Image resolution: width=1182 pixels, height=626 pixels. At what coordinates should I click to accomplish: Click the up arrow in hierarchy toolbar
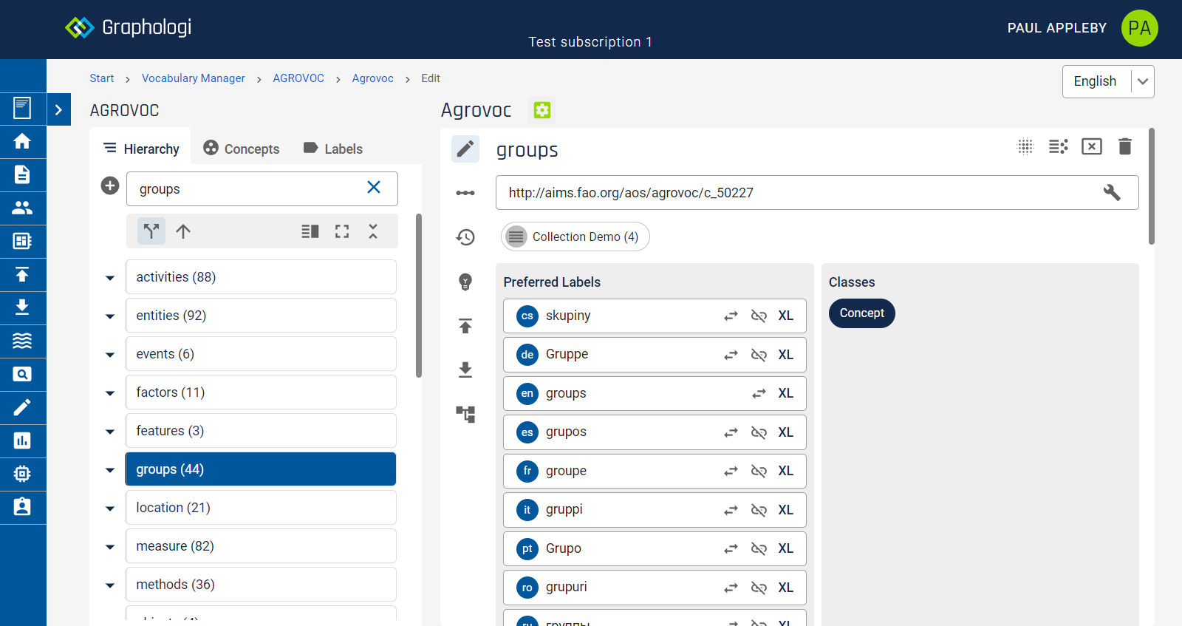183,231
